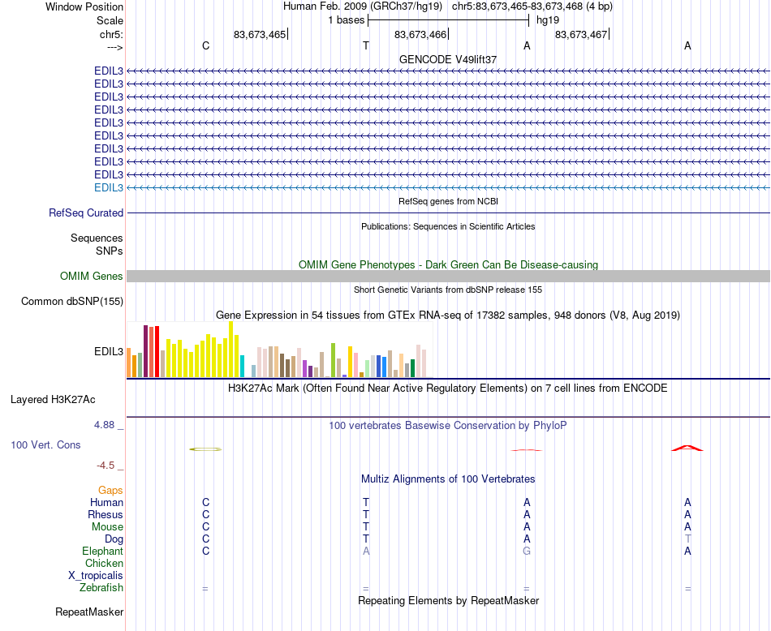
Task: Click the sequence direction arrow label
Action: pos(114,47)
